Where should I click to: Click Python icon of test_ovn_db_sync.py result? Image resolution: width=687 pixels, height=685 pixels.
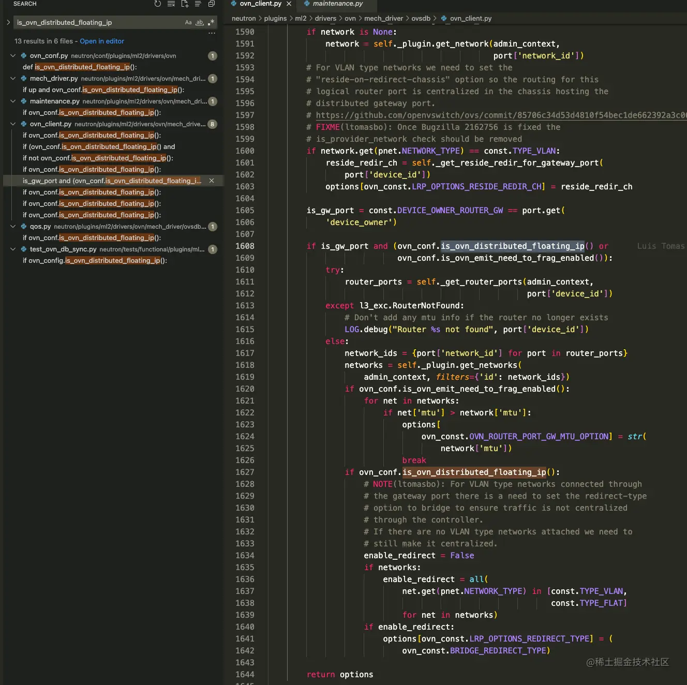pyautogui.click(x=24, y=249)
